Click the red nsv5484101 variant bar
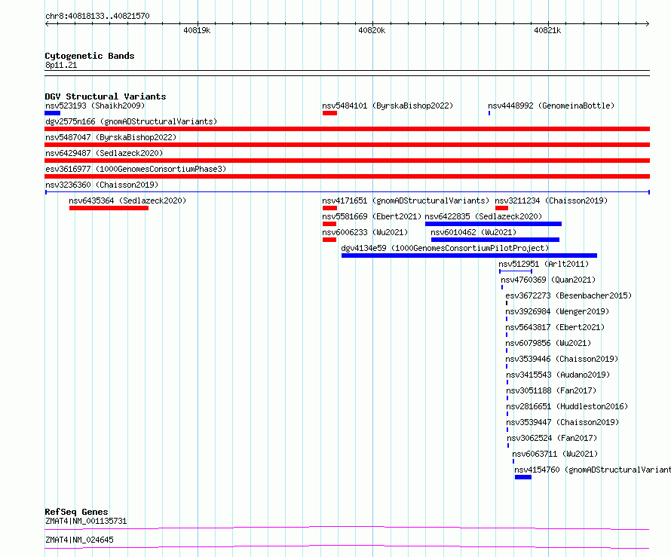671x557 pixels. (329, 113)
